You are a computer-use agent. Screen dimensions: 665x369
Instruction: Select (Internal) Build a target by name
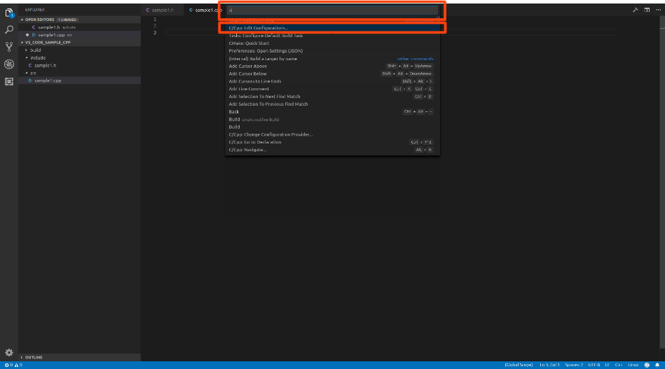[332, 58]
